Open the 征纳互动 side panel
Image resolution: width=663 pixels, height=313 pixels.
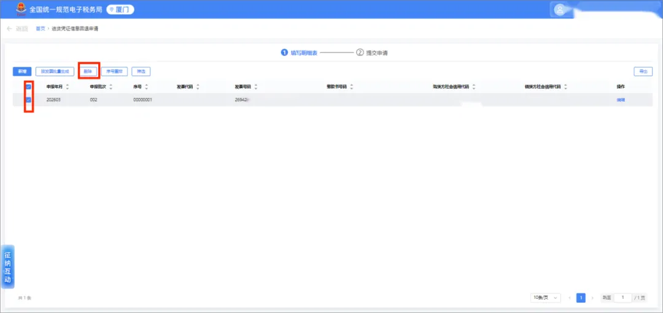pos(8,267)
